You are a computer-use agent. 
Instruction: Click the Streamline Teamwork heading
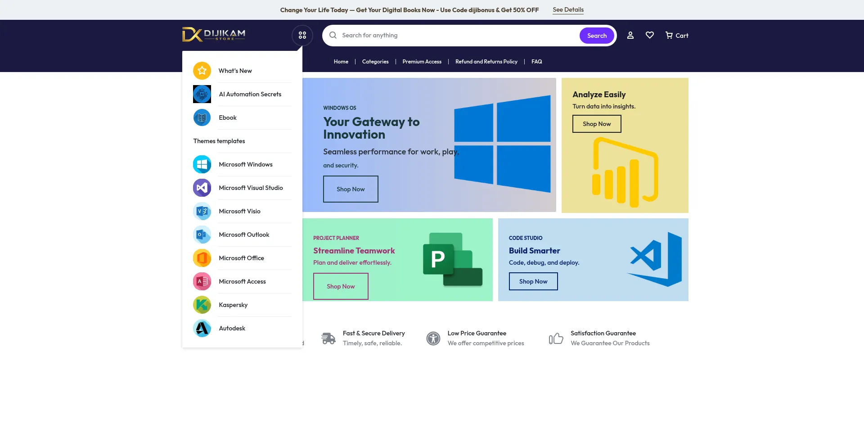pyautogui.click(x=354, y=251)
